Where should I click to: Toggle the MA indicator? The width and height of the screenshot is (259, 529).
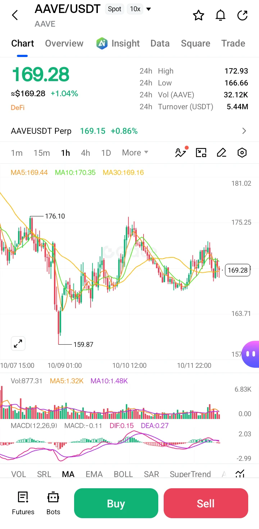(68, 474)
